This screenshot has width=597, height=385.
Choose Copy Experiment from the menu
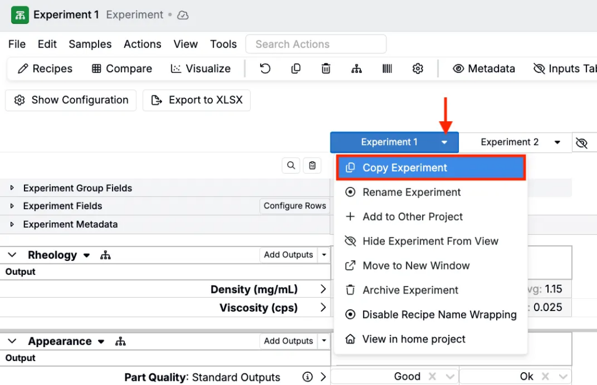431,168
